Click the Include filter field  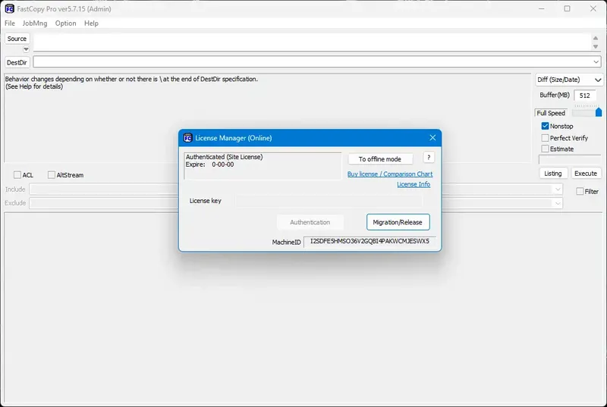pyautogui.click(x=296, y=189)
